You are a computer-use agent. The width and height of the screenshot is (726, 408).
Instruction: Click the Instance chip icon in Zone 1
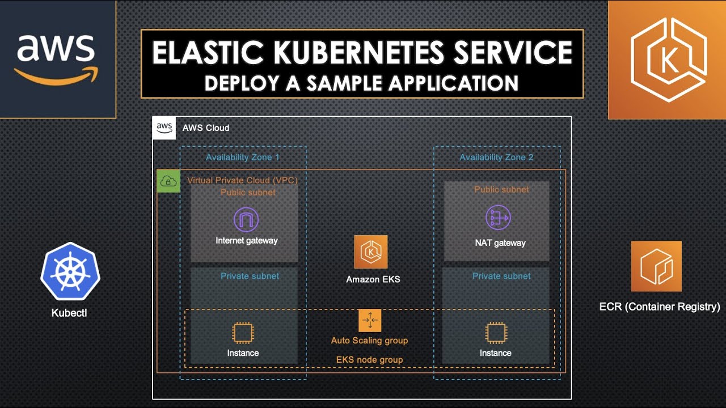242,333
